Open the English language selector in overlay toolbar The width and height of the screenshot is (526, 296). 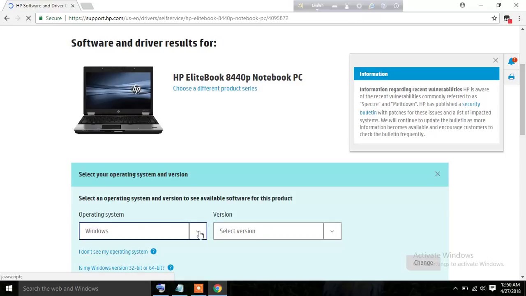point(318,5)
